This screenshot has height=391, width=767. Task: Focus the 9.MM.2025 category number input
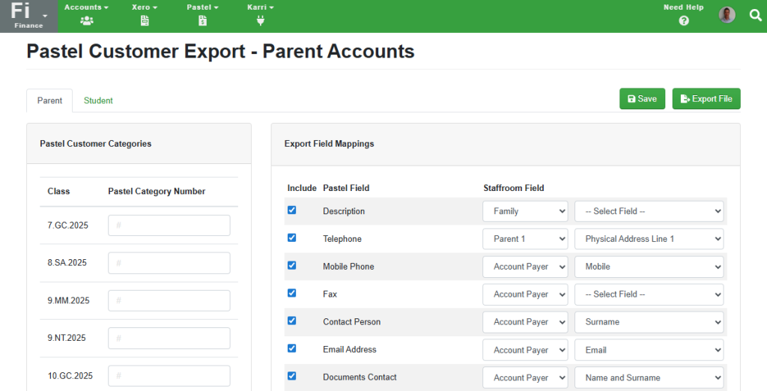coord(169,300)
